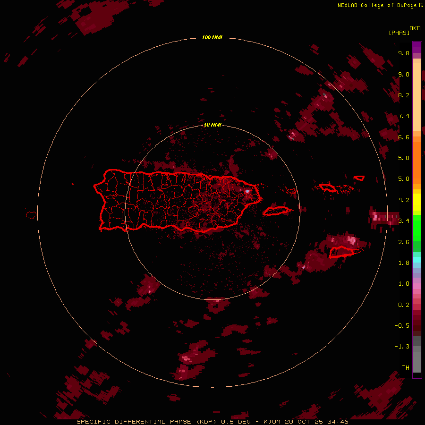
Task: Click the 5.8 legend scale value
Action: [x=404, y=158]
